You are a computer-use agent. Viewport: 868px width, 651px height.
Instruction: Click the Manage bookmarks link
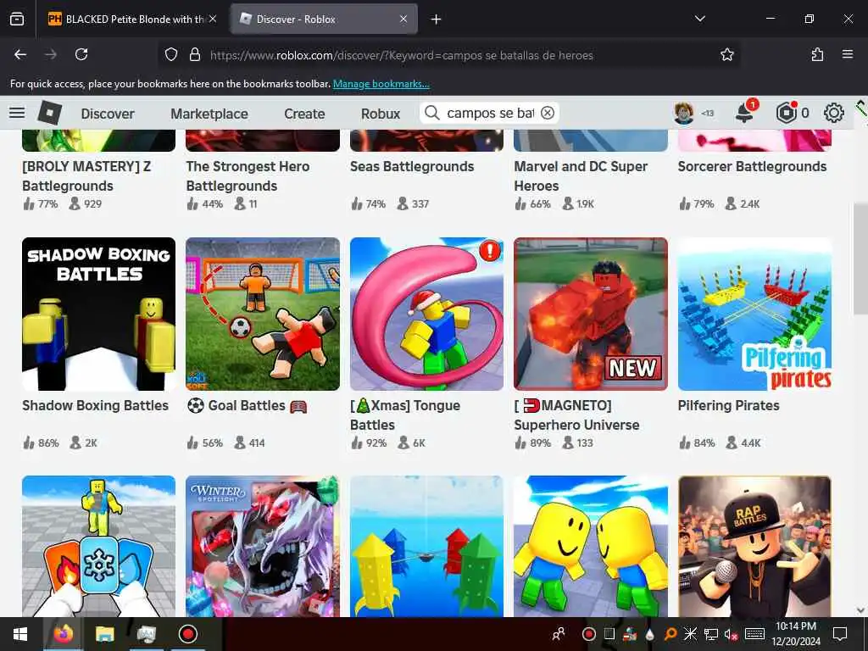click(x=381, y=84)
